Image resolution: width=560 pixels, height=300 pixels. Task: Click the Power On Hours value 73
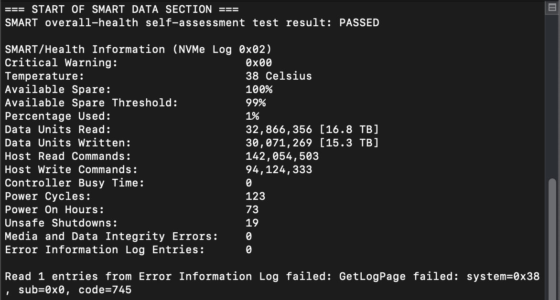252,209
